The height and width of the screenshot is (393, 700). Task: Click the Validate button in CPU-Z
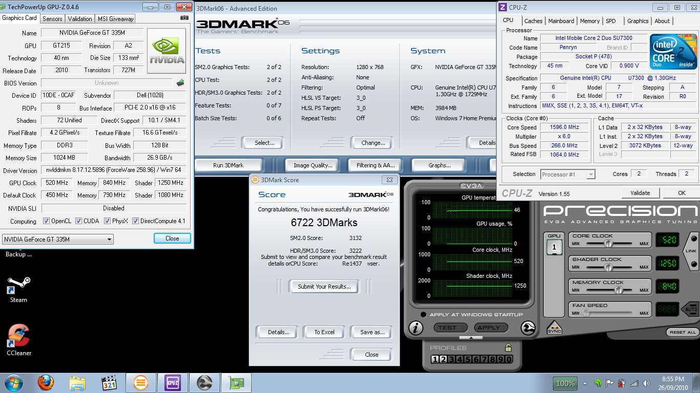pos(640,193)
